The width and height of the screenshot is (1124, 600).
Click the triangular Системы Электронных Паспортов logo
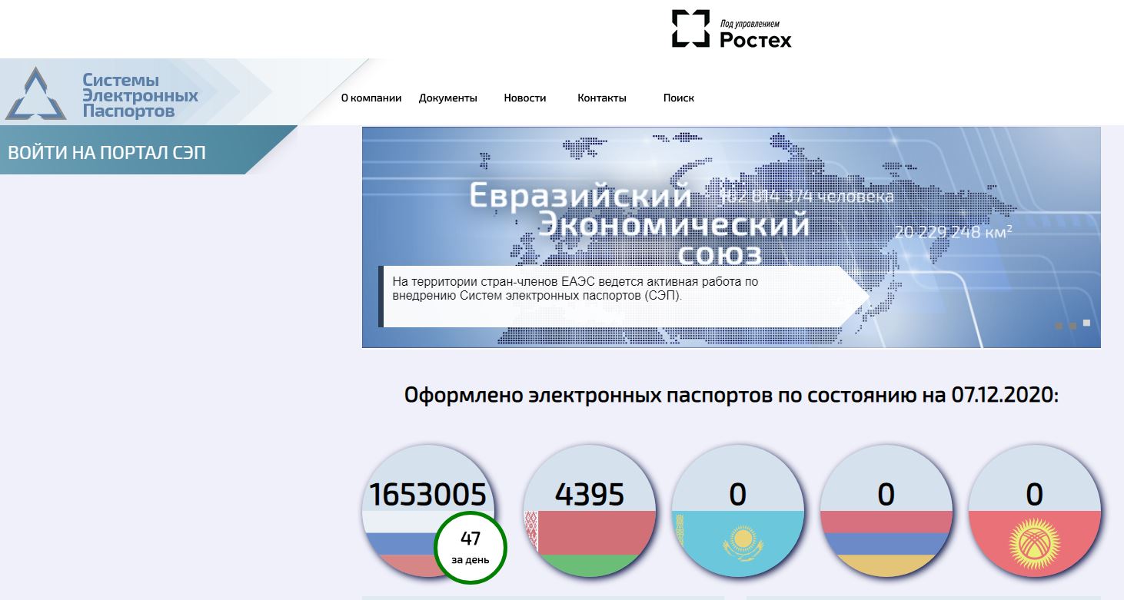pyautogui.click(x=36, y=94)
